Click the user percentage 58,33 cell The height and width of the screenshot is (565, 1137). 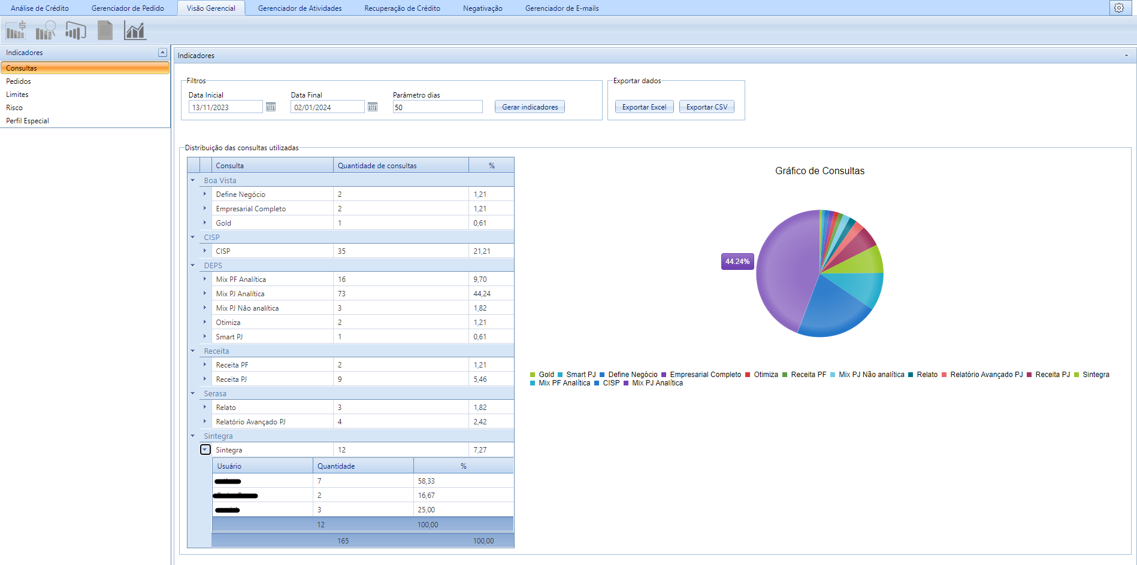[x=463, y=481]
